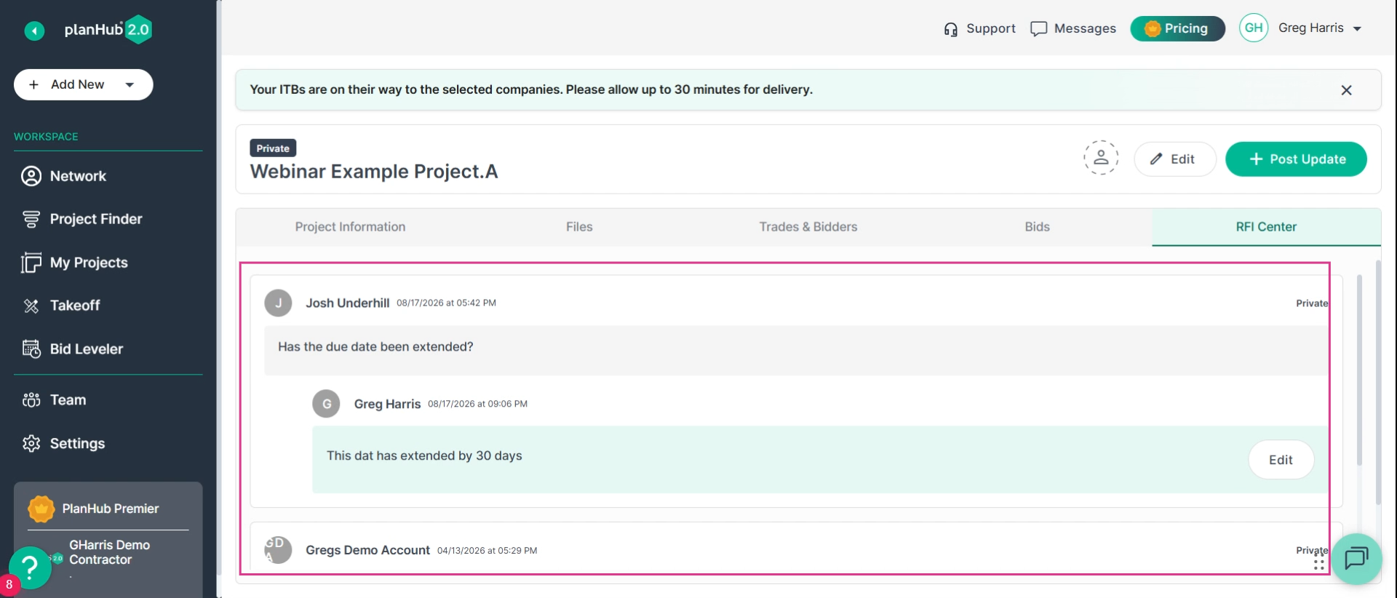Open the Bids tab
Viewport: 1397px width, 598px height.
coord(1038,227)
